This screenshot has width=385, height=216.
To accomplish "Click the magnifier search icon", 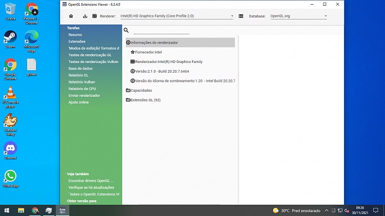I will coord(126,30).
